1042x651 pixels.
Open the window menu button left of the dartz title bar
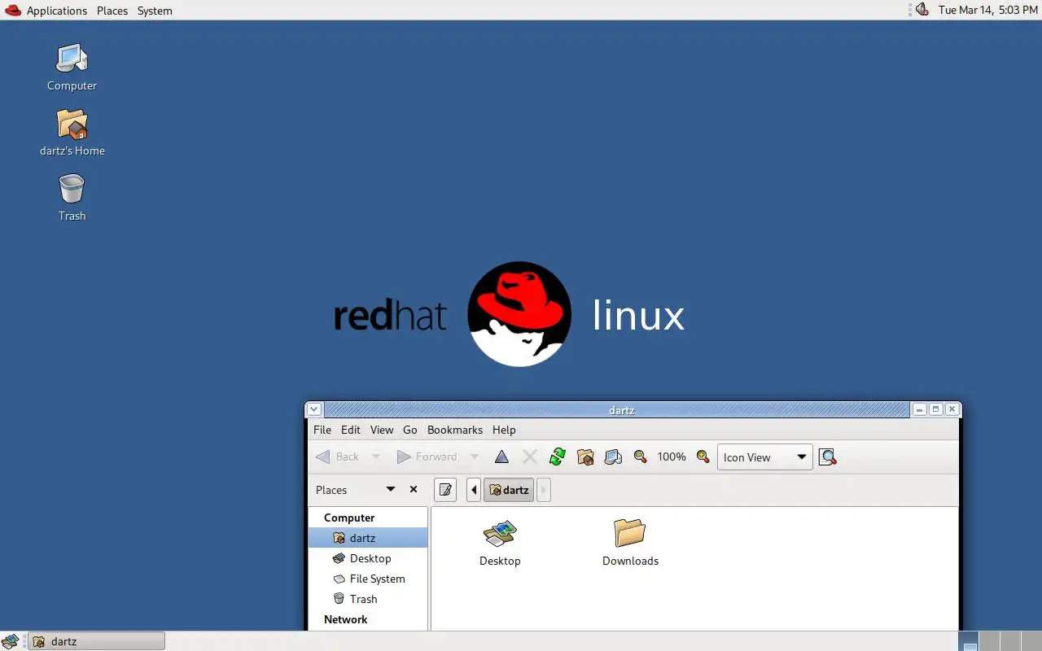315,409
